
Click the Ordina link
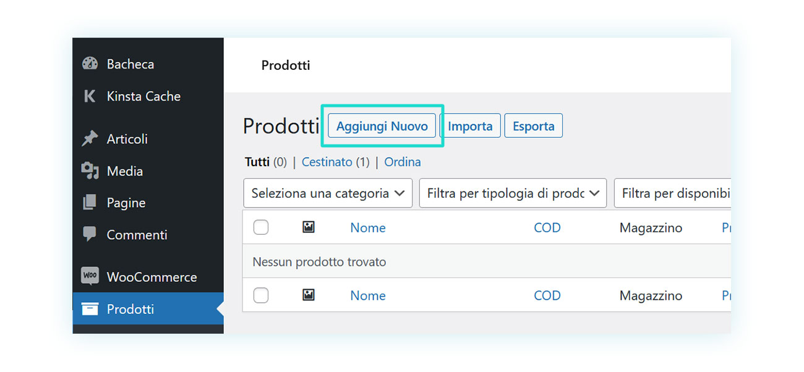pyautogui.click(x=403, y=162)
